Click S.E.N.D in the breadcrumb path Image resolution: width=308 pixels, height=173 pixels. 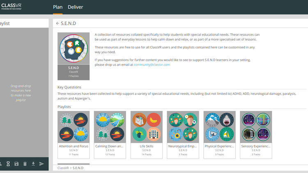click(78, 168)
